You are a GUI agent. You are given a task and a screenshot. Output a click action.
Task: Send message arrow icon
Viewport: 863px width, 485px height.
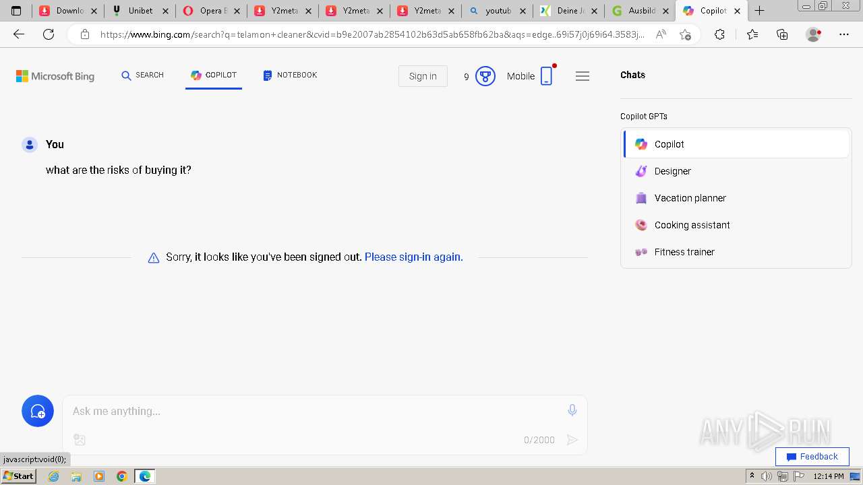coord(572,440)
